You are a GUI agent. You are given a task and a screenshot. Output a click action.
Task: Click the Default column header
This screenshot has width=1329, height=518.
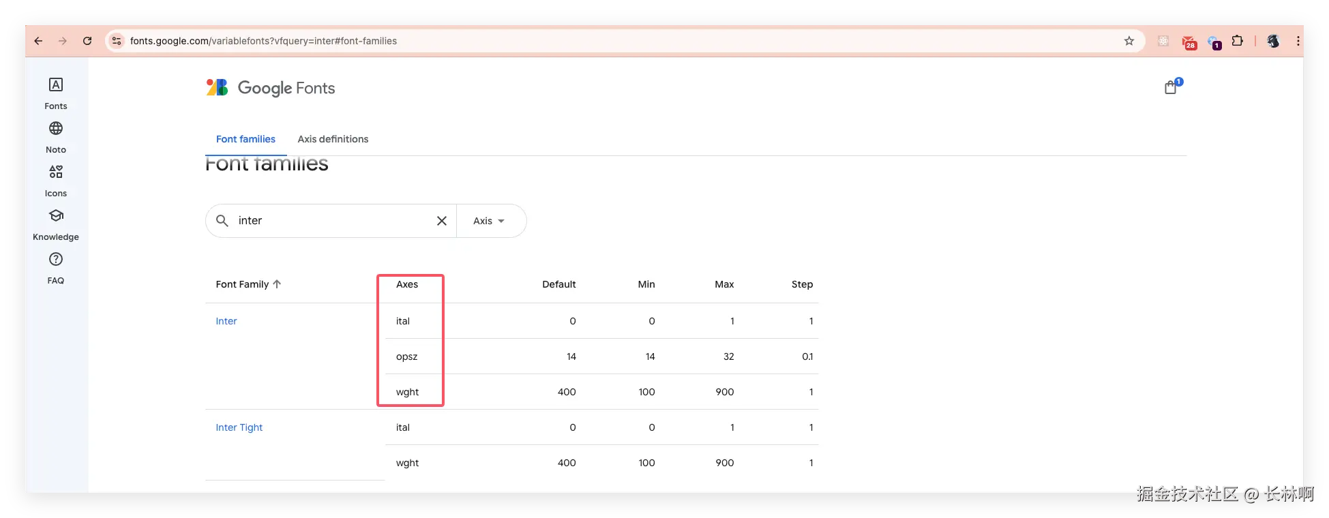[x=559, y=284]
